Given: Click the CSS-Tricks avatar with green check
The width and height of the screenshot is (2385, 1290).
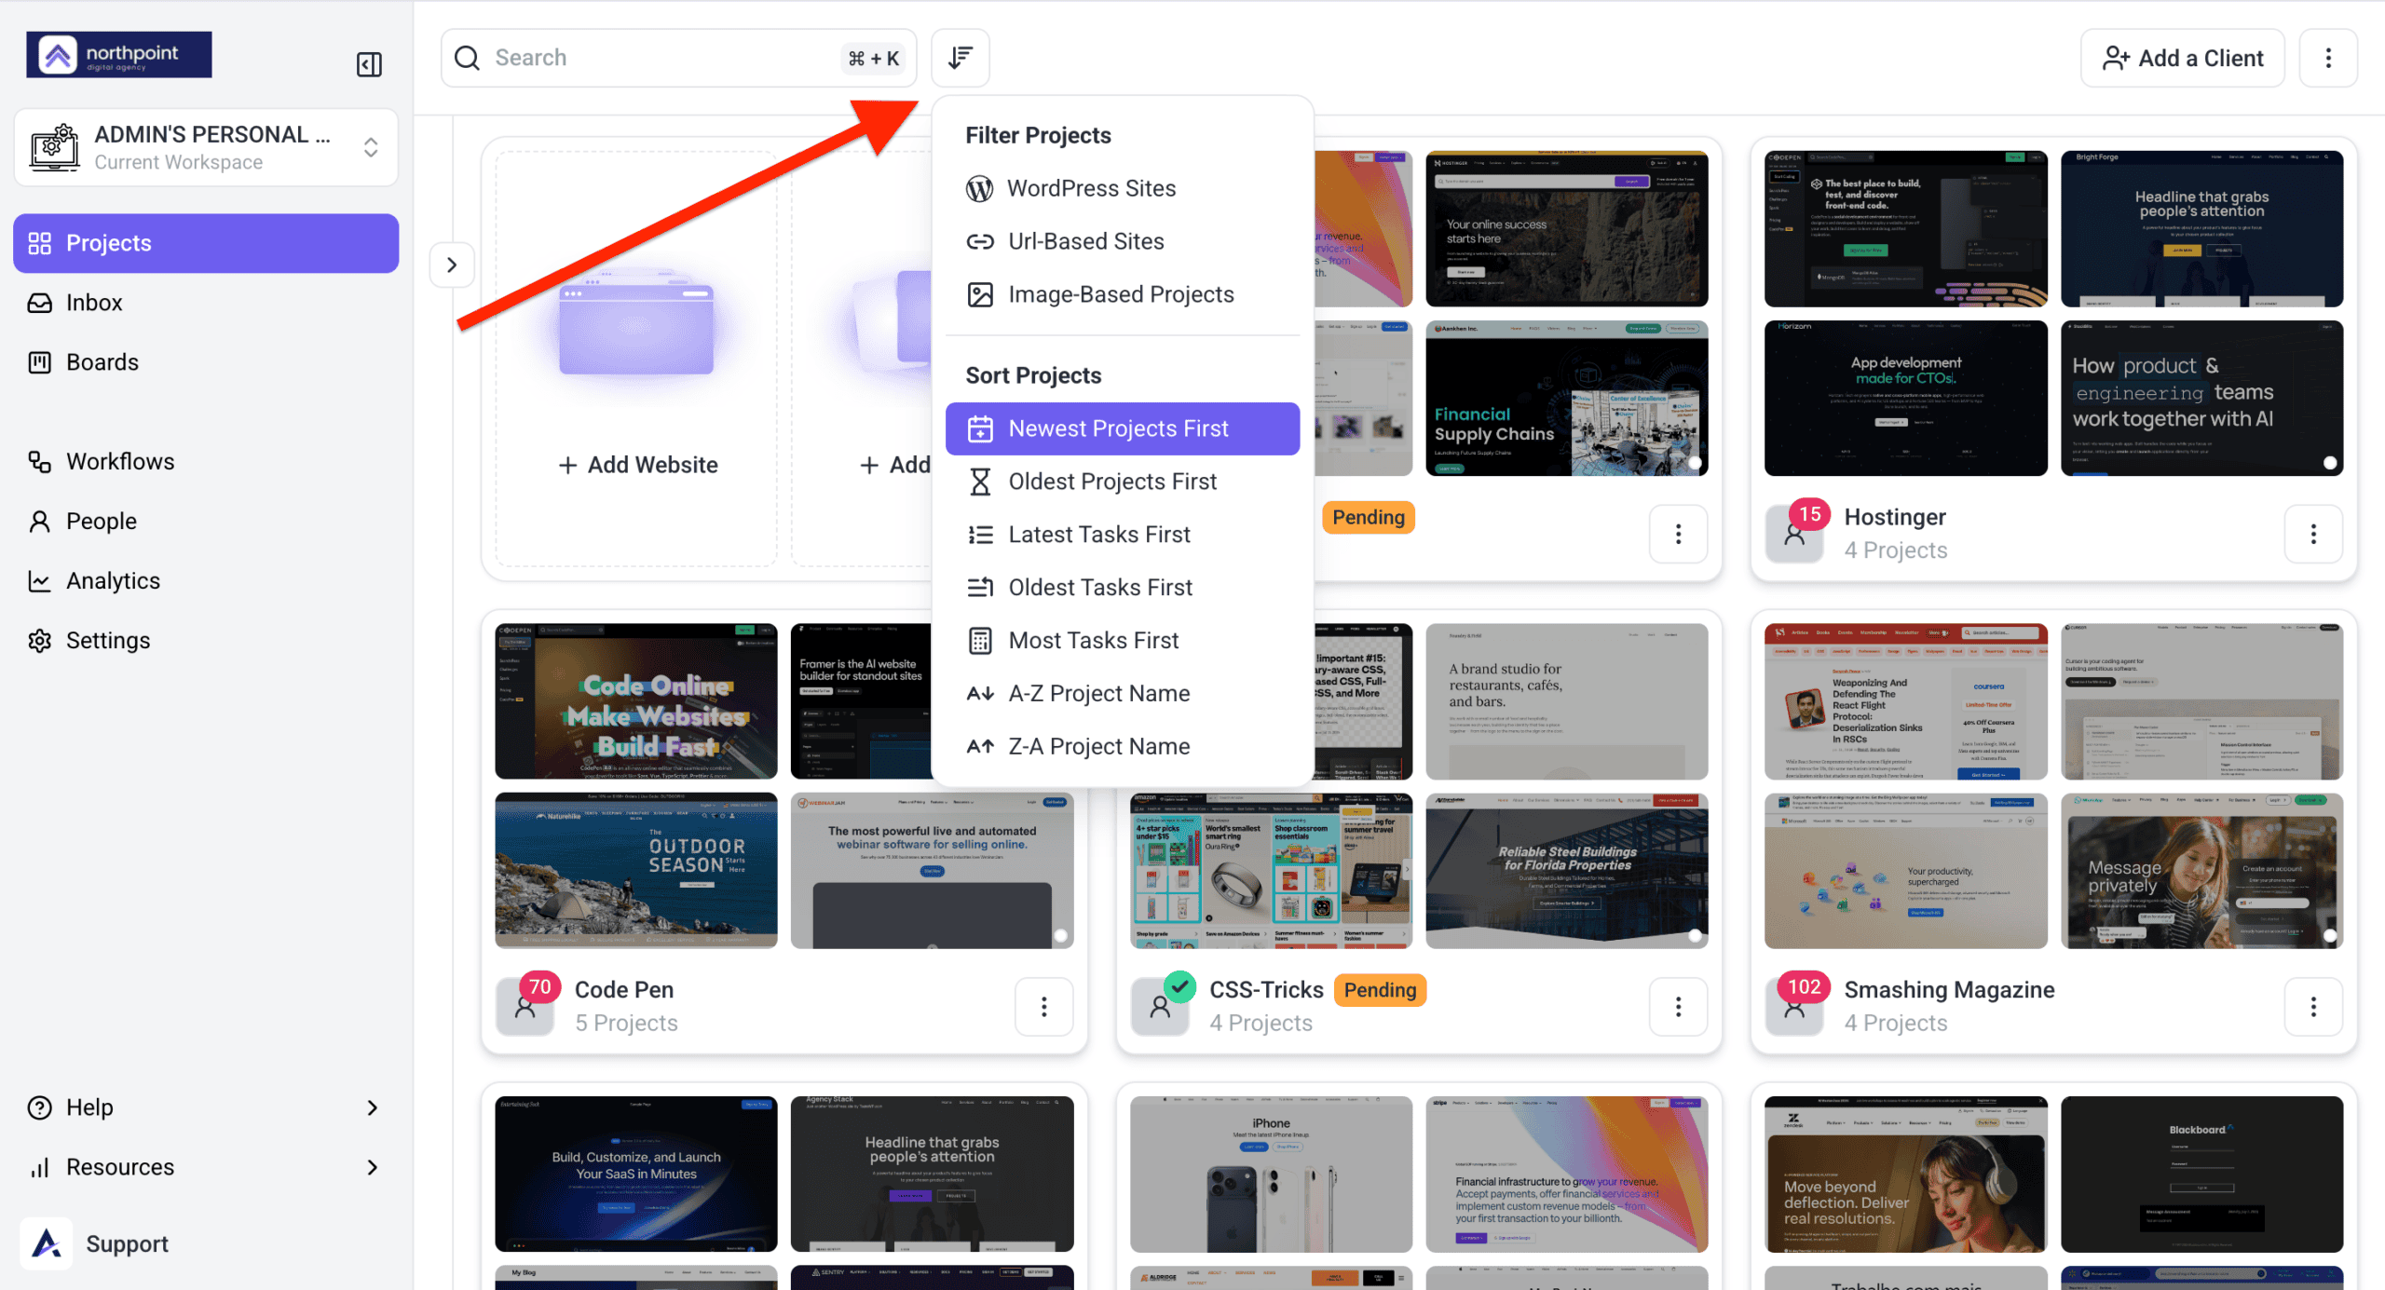Looking at the screenshot, I should (1161, 1005).
